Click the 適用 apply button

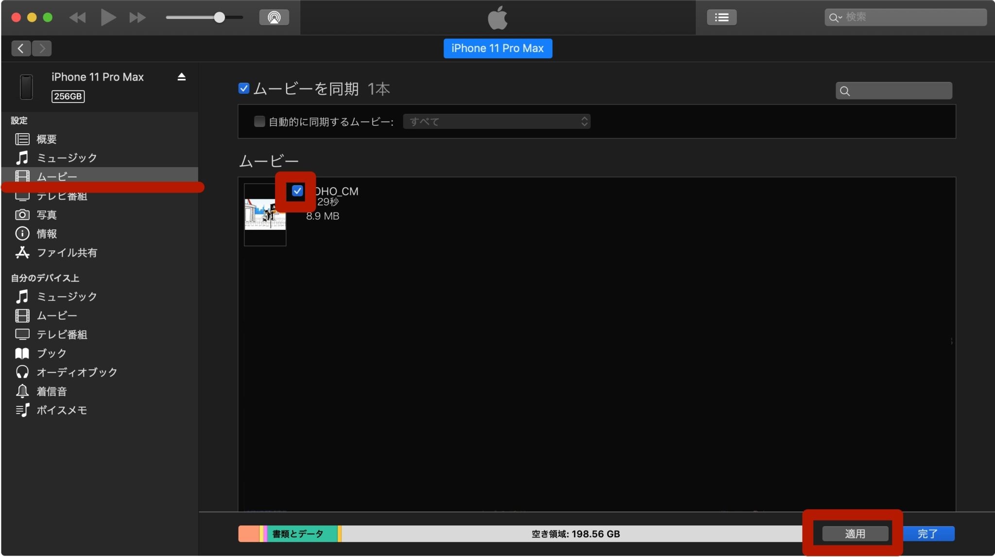855,534
